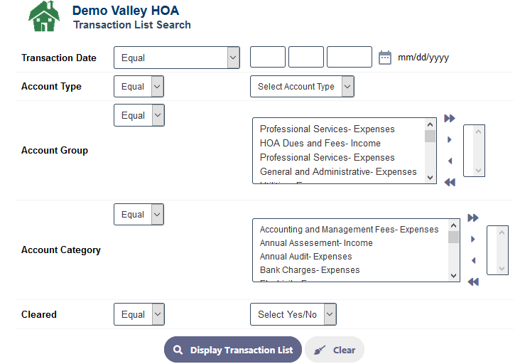520x364 pixels.
Task: Select Annual Audit- Expenses category
Action: pos(305,257)
